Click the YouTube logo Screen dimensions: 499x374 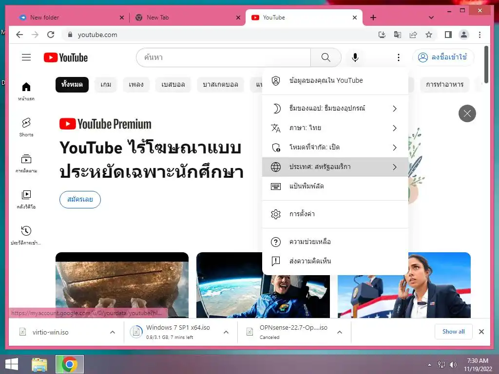point(66,57)
